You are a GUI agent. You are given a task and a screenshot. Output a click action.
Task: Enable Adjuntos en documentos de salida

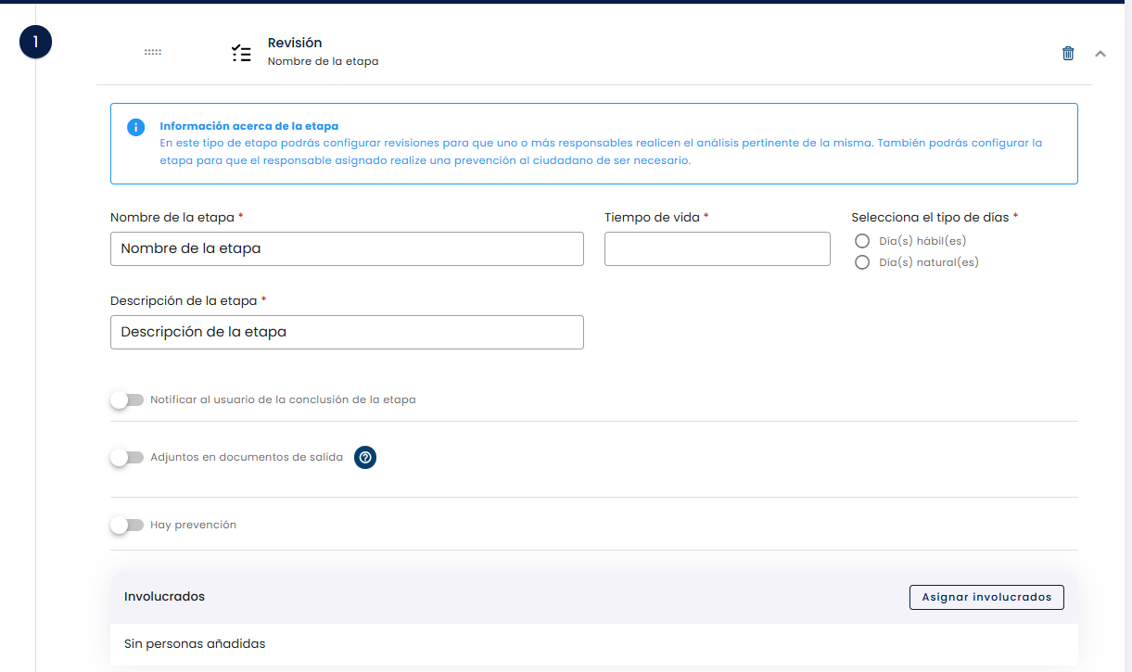(127, 458)
